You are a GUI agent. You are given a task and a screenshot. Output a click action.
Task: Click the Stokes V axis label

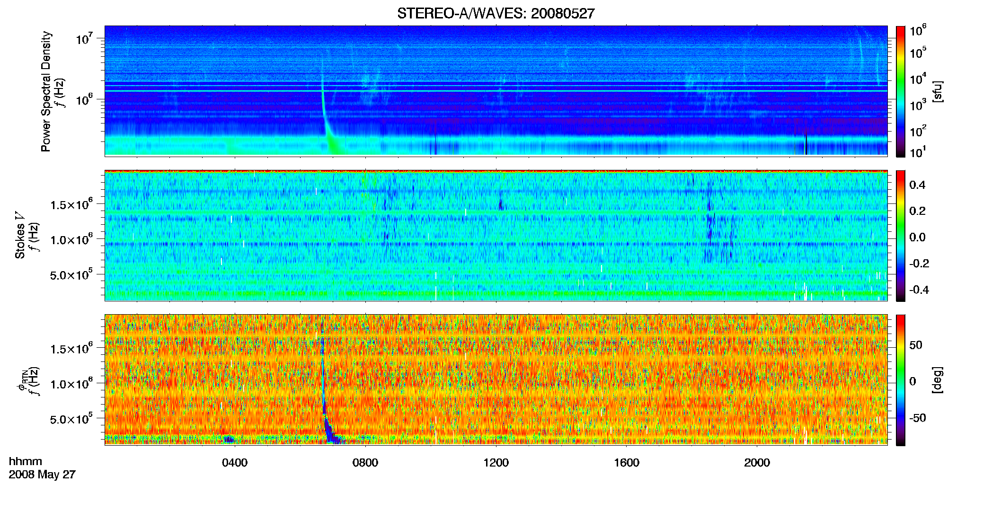(20, 235)
